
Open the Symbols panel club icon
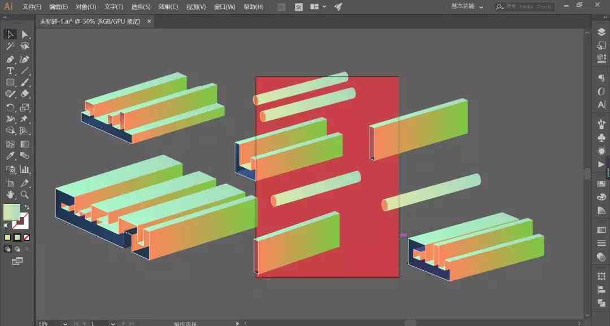602,138
